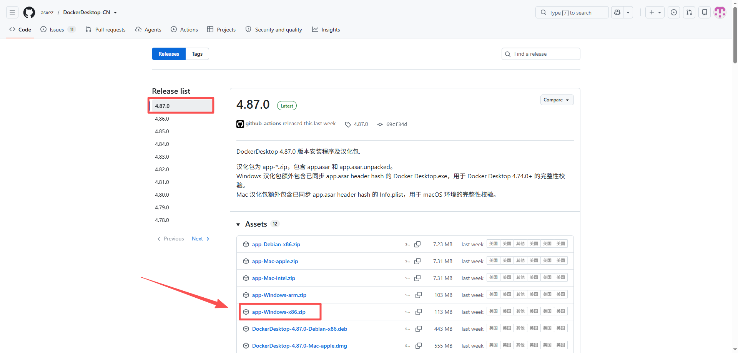View the Insights tab
This screenshot has height=353, width=738.
click(326, 30)
